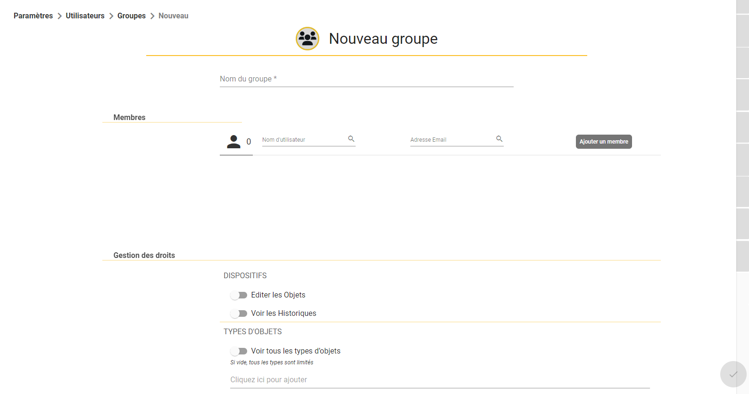Click the Adresse Email search field
The width and height of the screenshot is (749, 394).
(457, 140)
